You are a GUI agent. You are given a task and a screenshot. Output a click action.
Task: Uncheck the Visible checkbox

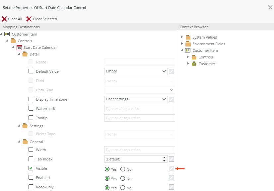click(31, 168)
